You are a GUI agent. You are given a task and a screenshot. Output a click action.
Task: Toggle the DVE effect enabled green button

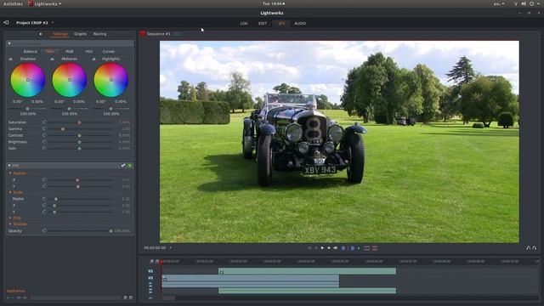130,166
